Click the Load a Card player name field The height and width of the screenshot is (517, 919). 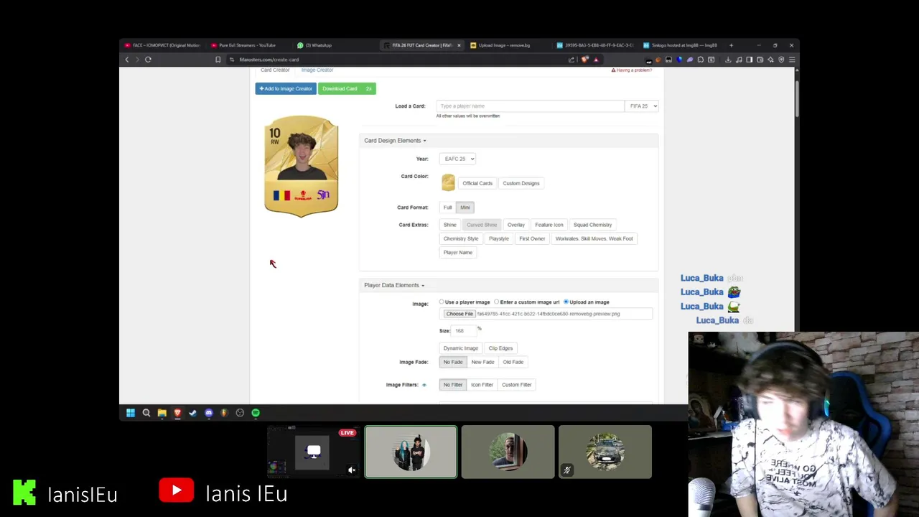[531, 106]
